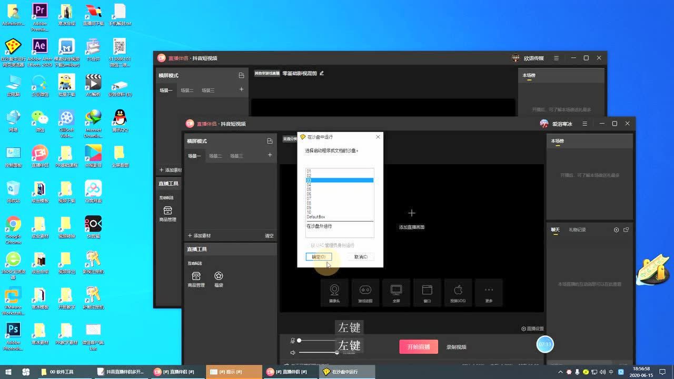Open 腾讯QQ desktop icon
The height and width of the screenshot is (379, 674).
click(120, 121)
